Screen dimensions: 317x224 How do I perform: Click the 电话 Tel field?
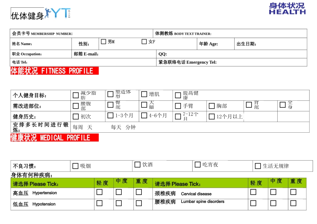coord(83,62)
